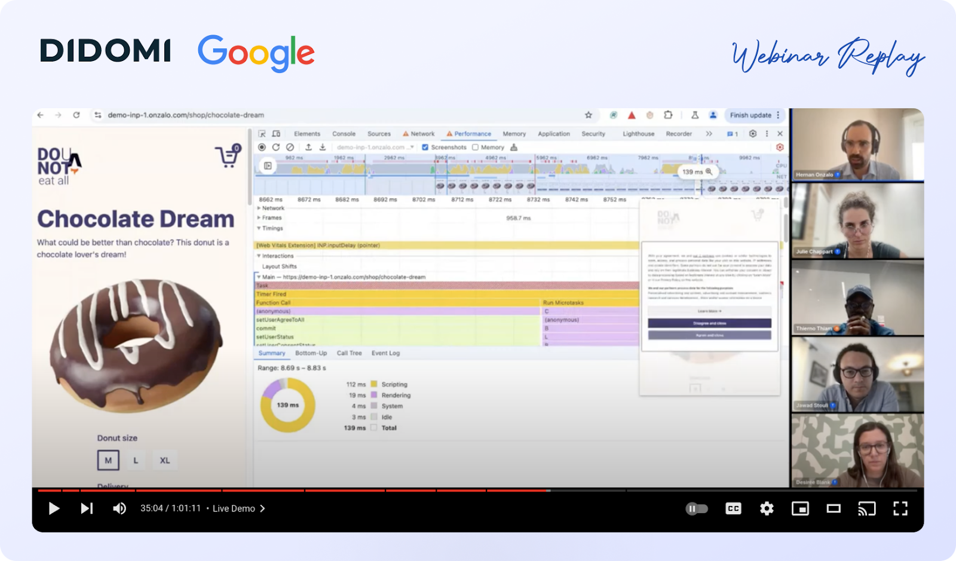956x561 pixels.
Task: Collapse the Main thread track
Action: [259, 277]
